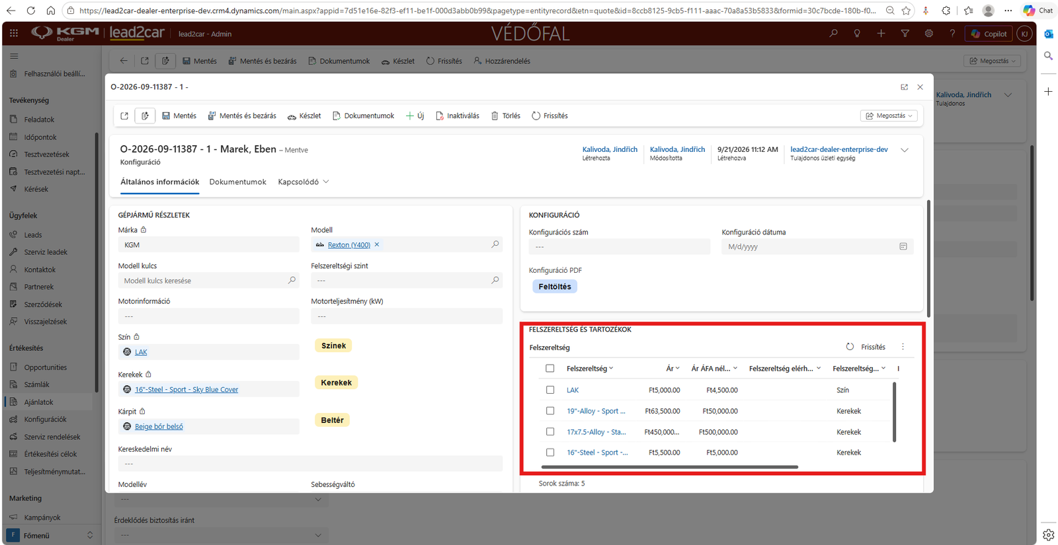
Task: Click the plus quick-create icon in header
Action: tap(881, 33)
